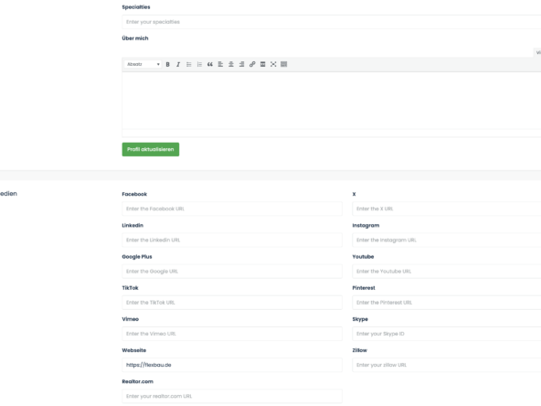Apply blockquote formatting
Screen dimensions: 541x406
pos(210,64)
